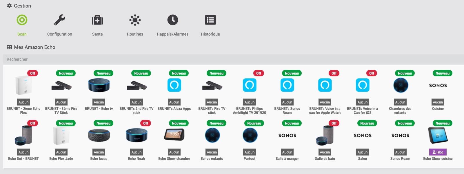The width and height of the screenshot is (464, 174).
Task: Click the 'Echo Flex Jade' device name
Action: 61,159
